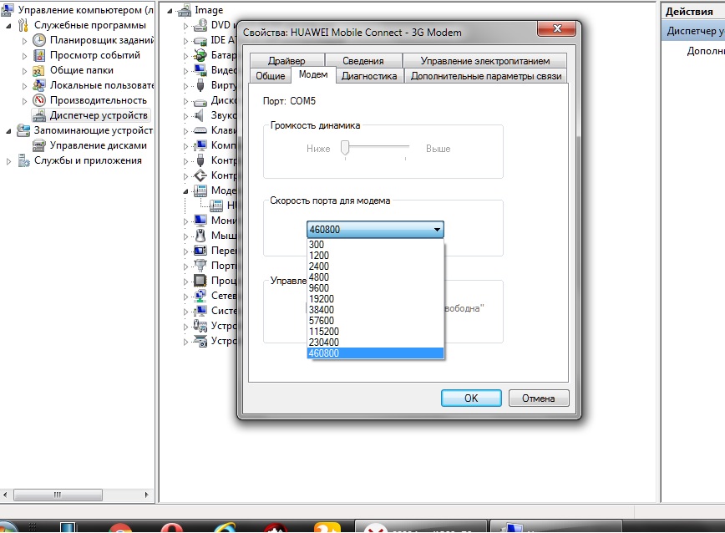Click the Службы и приложения icon

click(x=23, y=161)
